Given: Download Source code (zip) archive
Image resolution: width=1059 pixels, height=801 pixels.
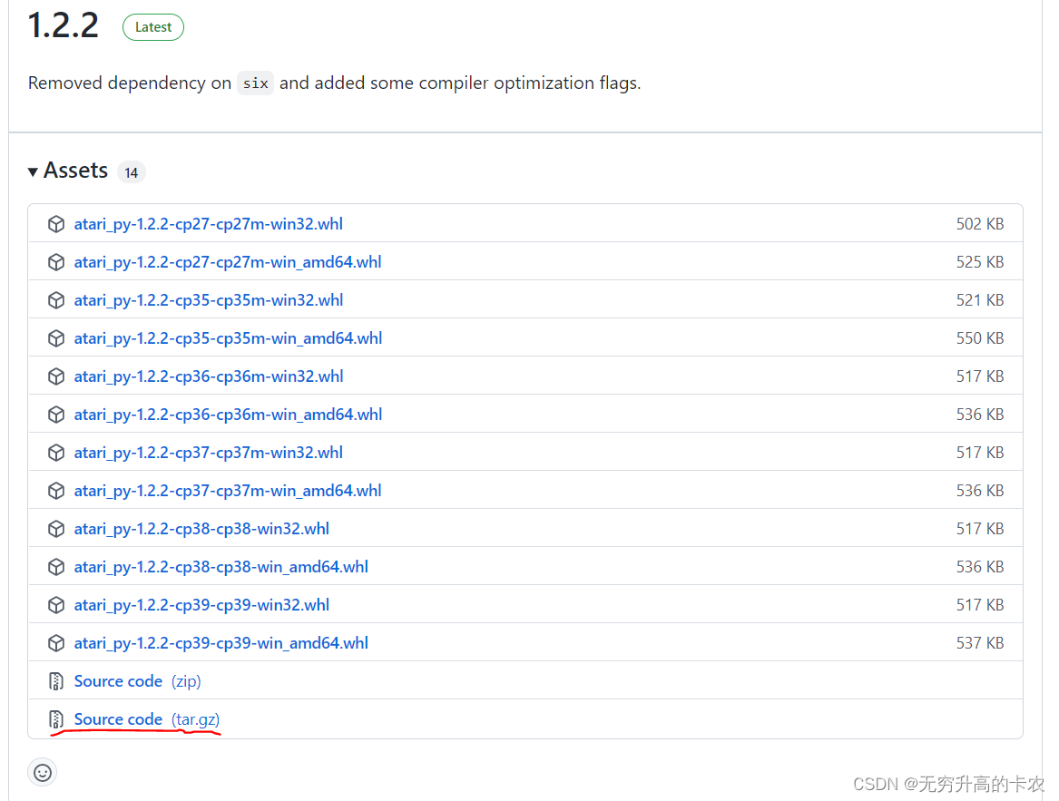Looking at the screenshot, I should (137, 681).
